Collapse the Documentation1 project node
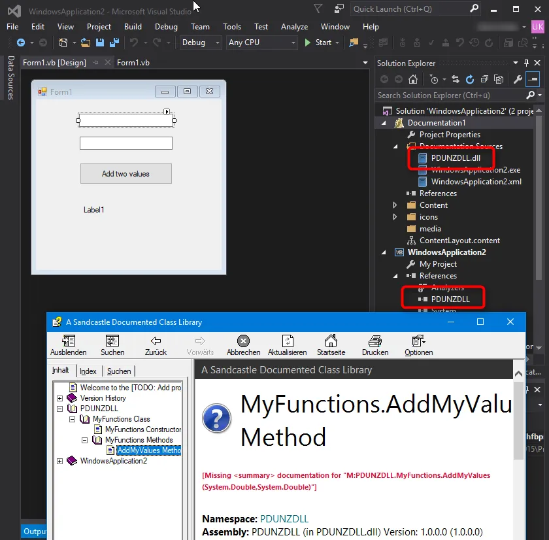This screenshot has height=540, width=549. click(x=384, y=123)
